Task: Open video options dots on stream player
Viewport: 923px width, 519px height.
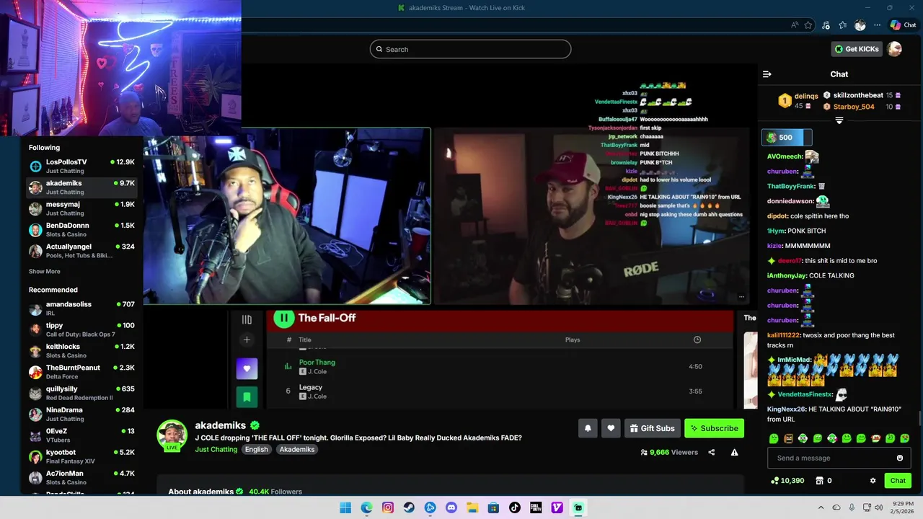Action: pyautogui.click(x=741, y=296)
